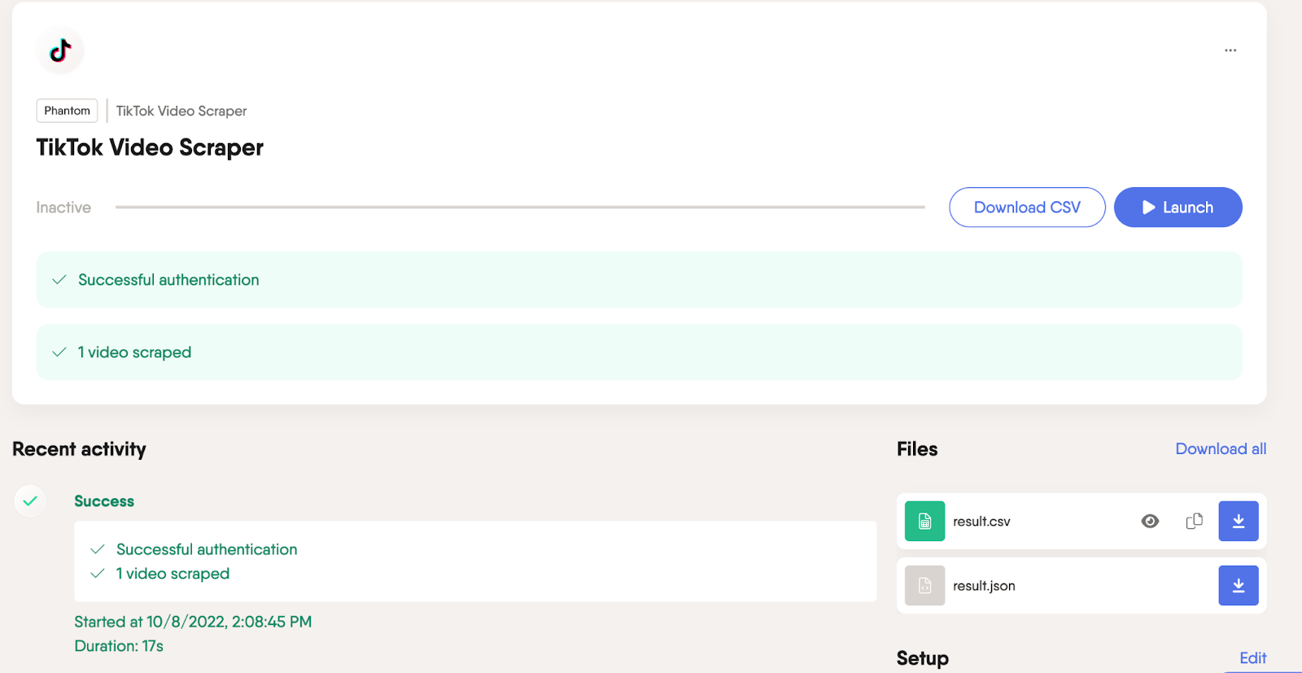Click the green result.csv file icon
Image resolution: width=1302 pixels, height=673 pixels.
tap(924, 522)
